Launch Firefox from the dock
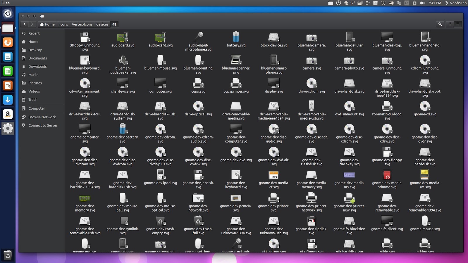This screenshot has width=468, height=263. point(8,42)
